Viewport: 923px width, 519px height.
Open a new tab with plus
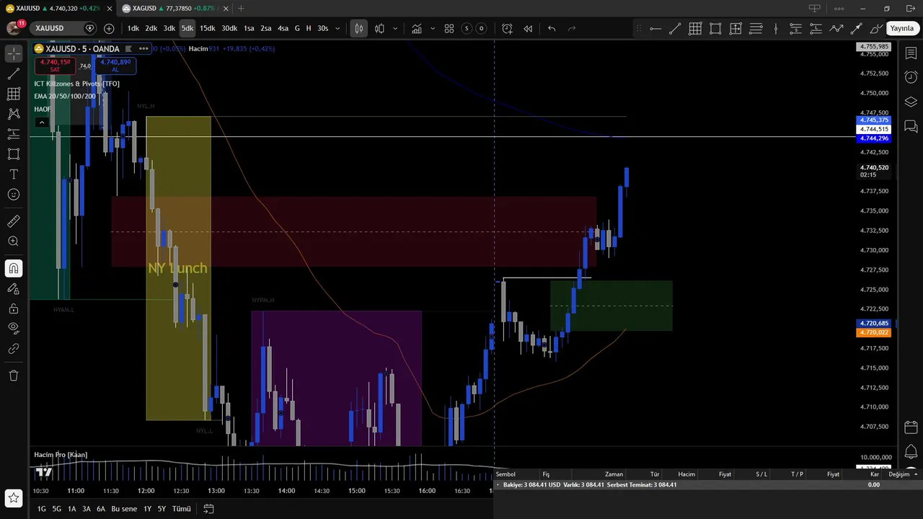pos(241,8)
